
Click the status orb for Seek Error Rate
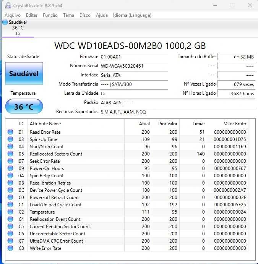pos(10,161)
